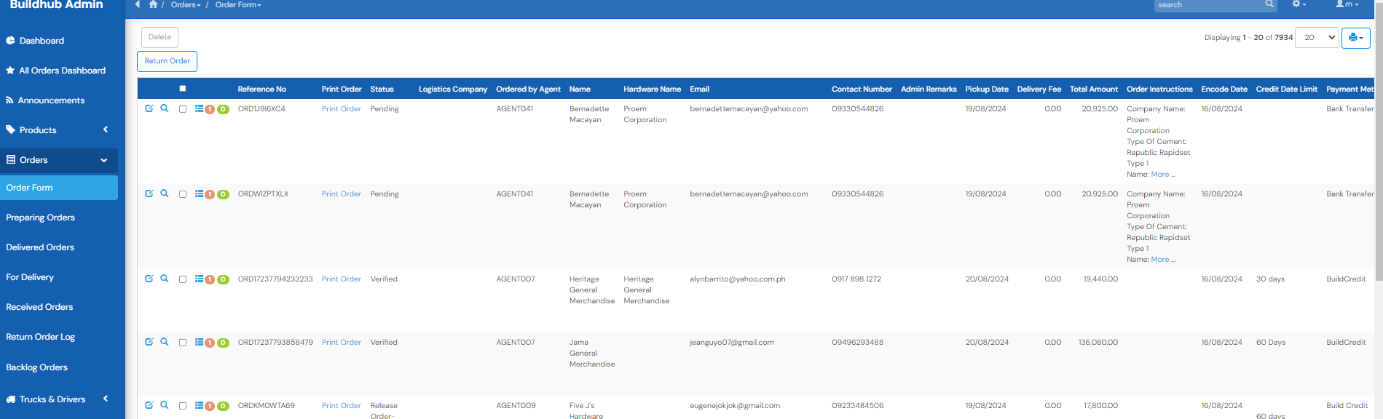Click the Return Order button
The image size is (1383, 419).
click(x=167, y=61)
